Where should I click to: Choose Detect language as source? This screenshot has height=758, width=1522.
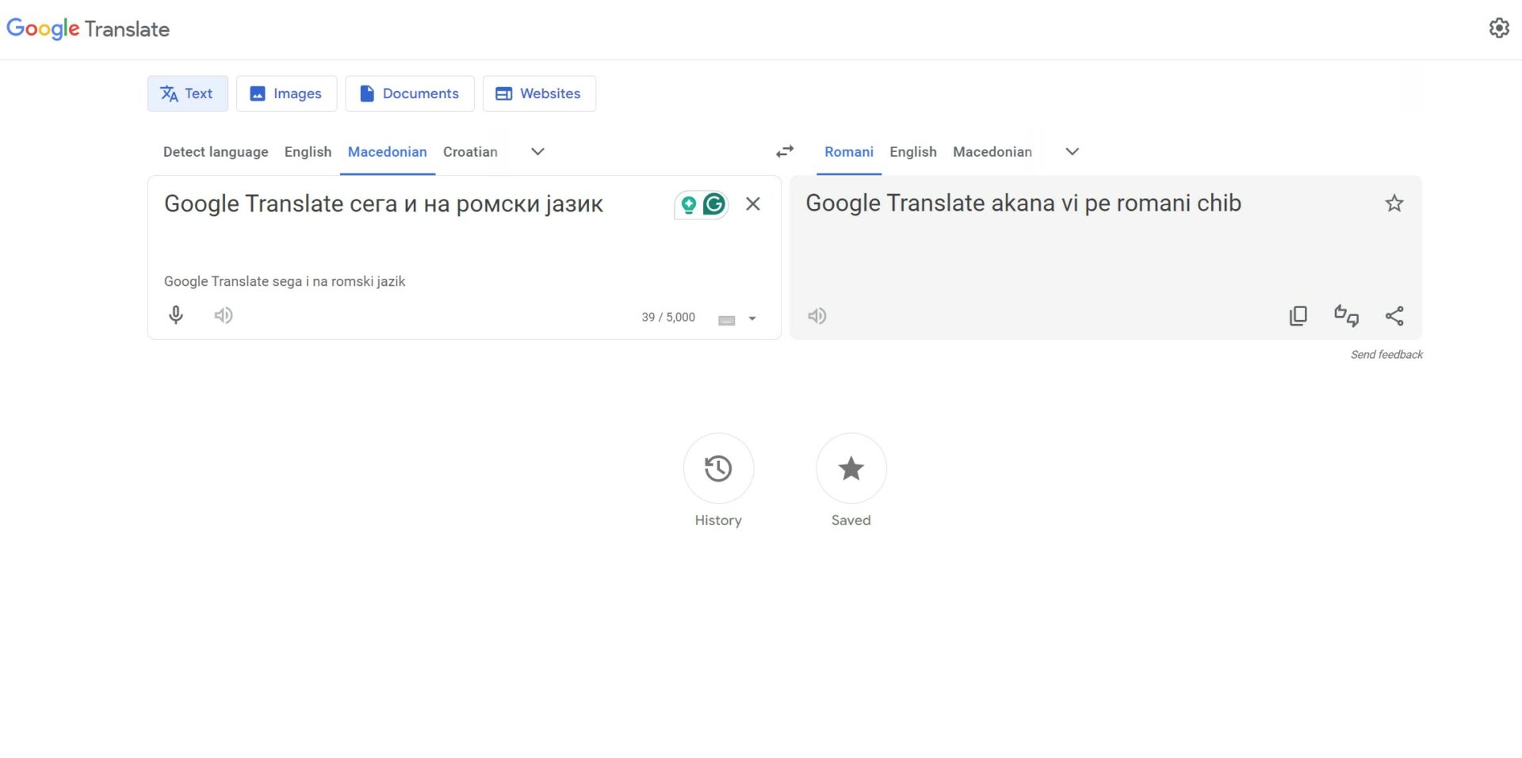pyautogui.click(x=216, y=152)
